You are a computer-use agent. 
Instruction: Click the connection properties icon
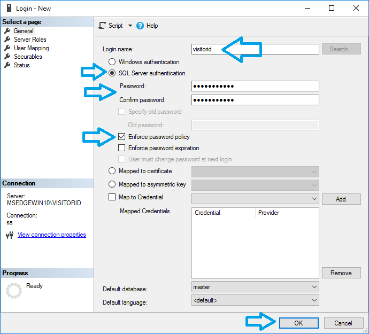click(9, 235)
